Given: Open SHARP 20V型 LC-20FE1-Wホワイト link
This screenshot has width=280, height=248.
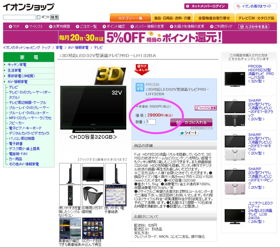Looking at the screenshot, I should point(260,144).
